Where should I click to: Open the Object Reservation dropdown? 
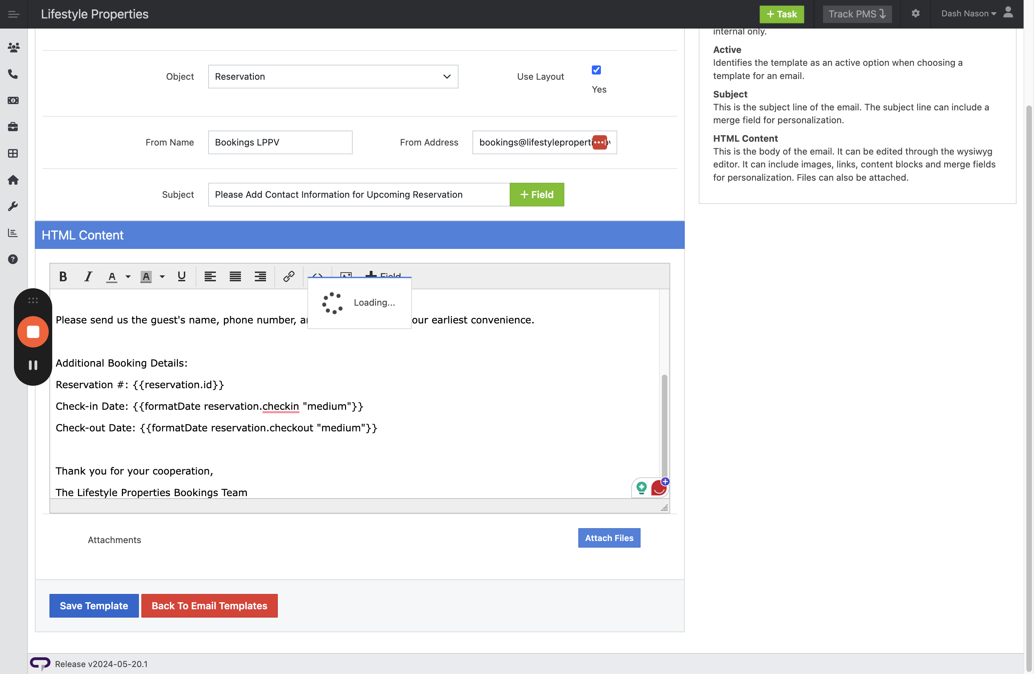[x=333, y=77]
